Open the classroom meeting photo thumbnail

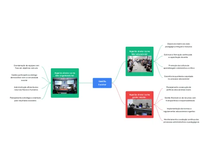[139, 64]
